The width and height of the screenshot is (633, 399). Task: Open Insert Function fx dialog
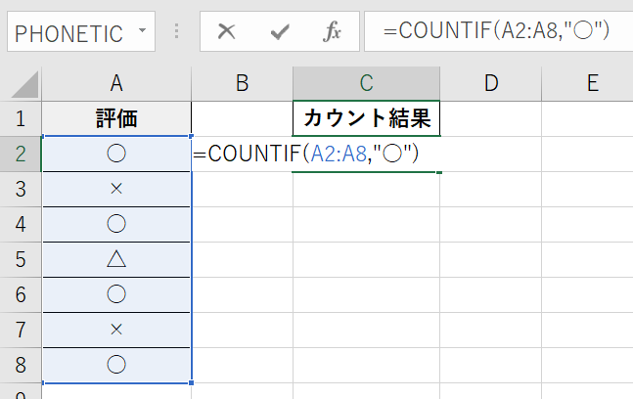point(333,31)
